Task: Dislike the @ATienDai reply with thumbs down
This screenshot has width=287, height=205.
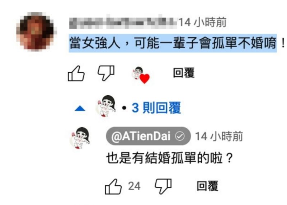Action: click(x=163, y=186)
